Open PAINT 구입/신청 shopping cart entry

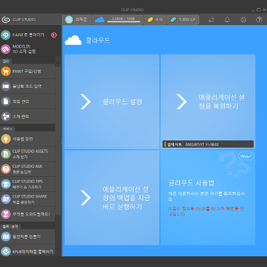pos(28,72)
